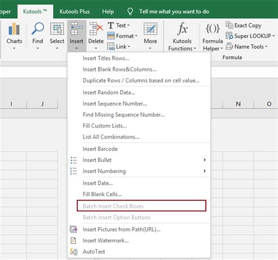The image size is (278, 260).
Task: Click the Insert Bullet list icon
Action: pyautogui.click(x=74, y=160)
